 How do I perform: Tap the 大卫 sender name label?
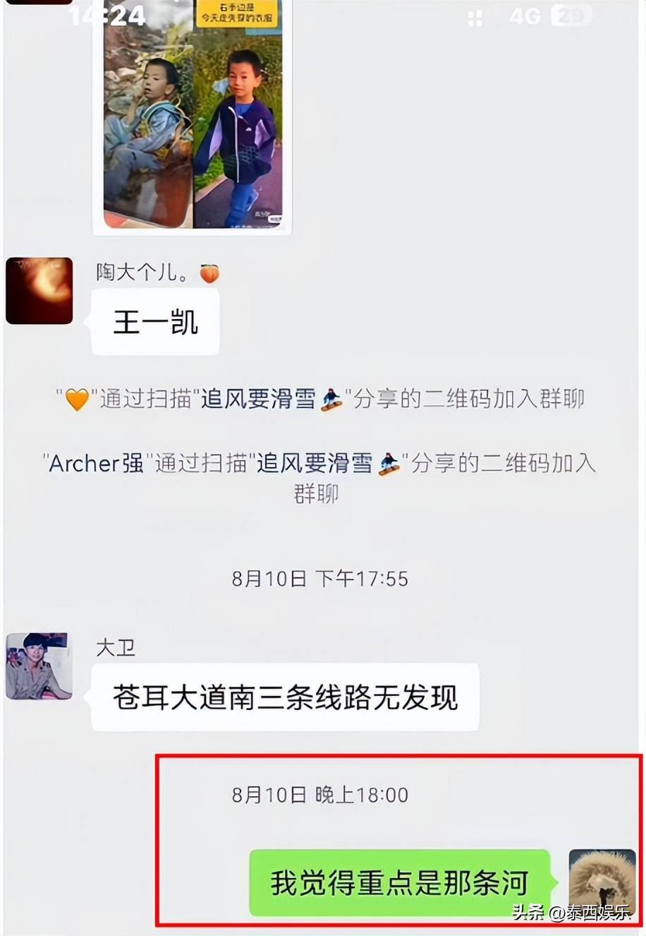(x=116, y=647)
